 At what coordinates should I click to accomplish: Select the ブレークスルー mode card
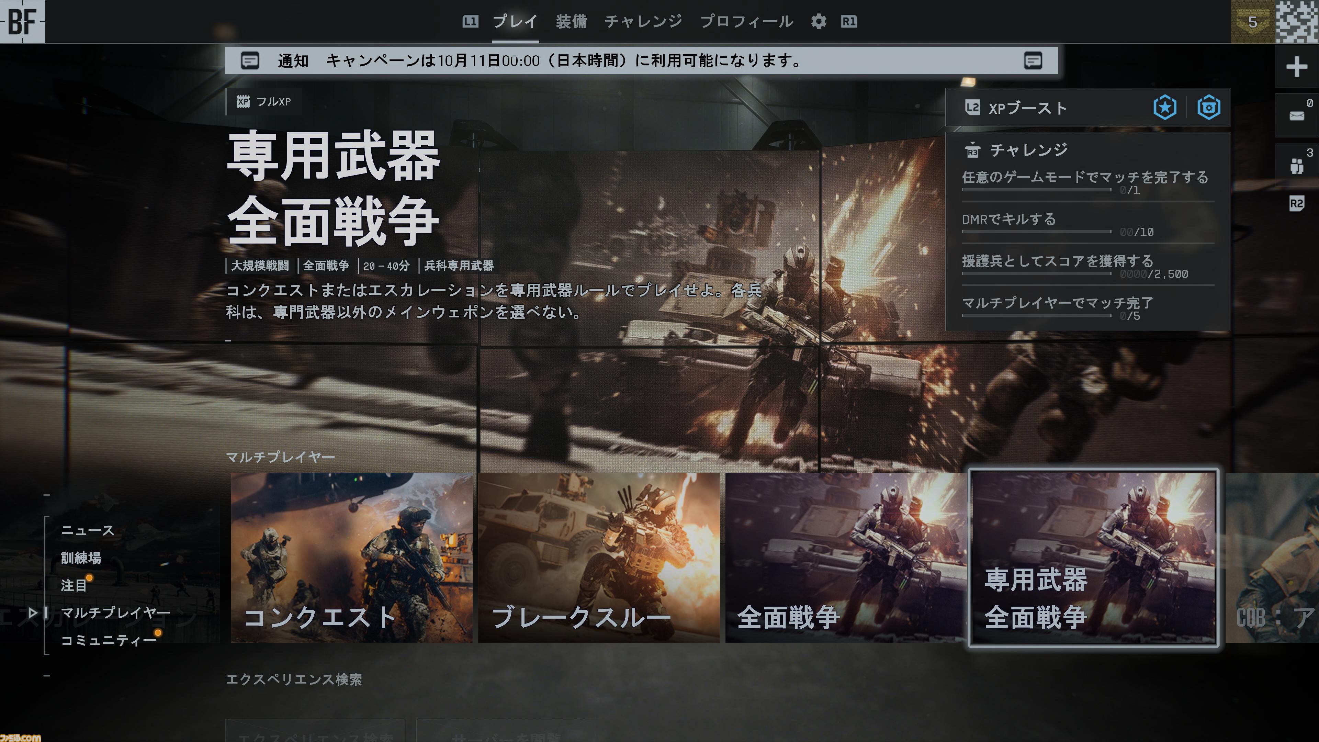click(599, 557)
